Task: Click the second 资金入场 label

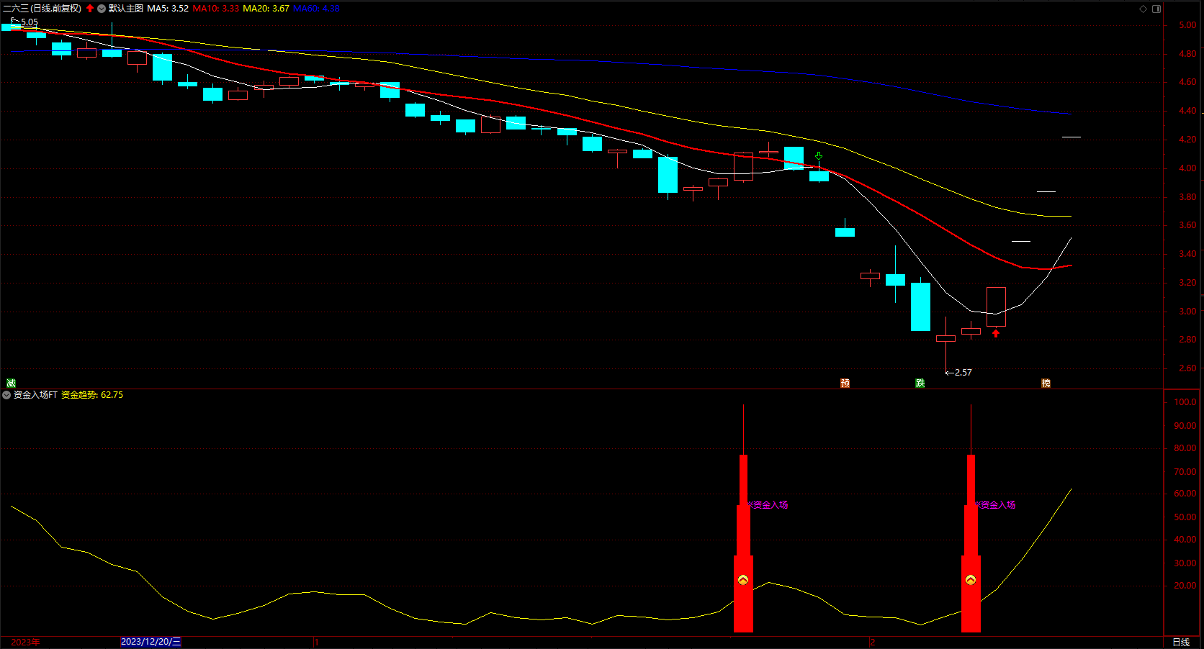Action: (997, 505)
